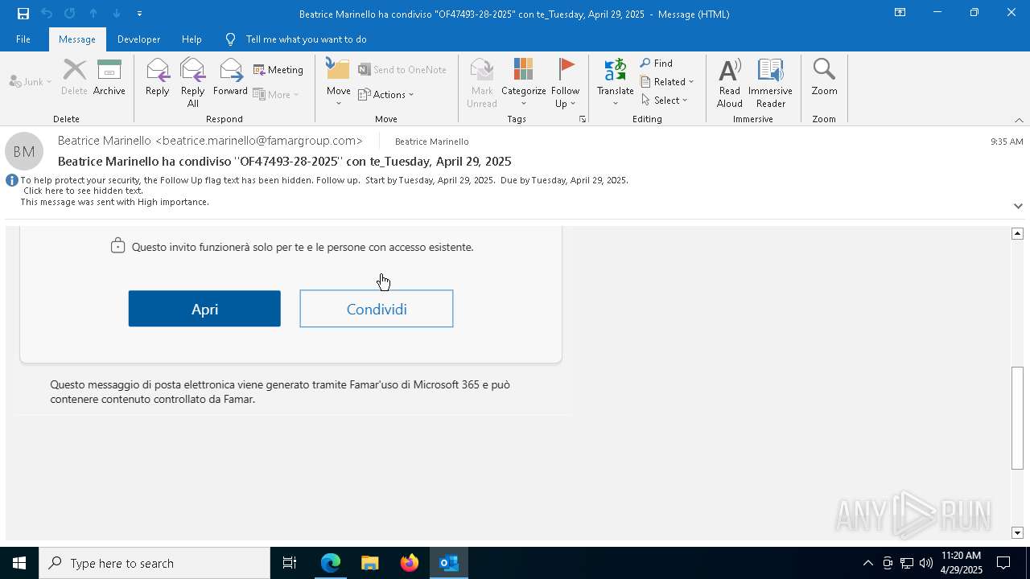Mark message as Unread
The width and height of the screenshot is (1030, 579).
pyautogui.click(x=482, y=82)
